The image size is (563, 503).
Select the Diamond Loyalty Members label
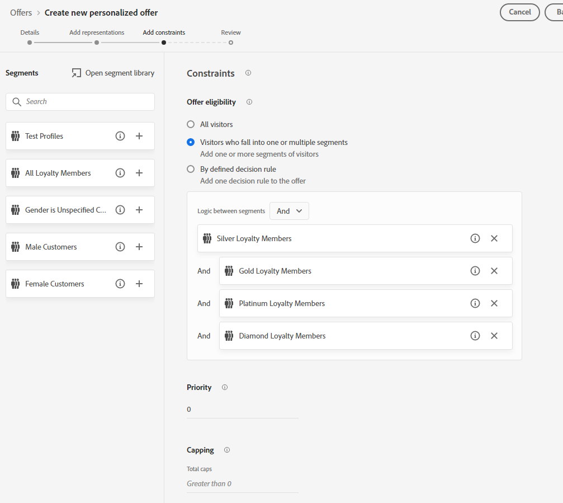point(282,336)
